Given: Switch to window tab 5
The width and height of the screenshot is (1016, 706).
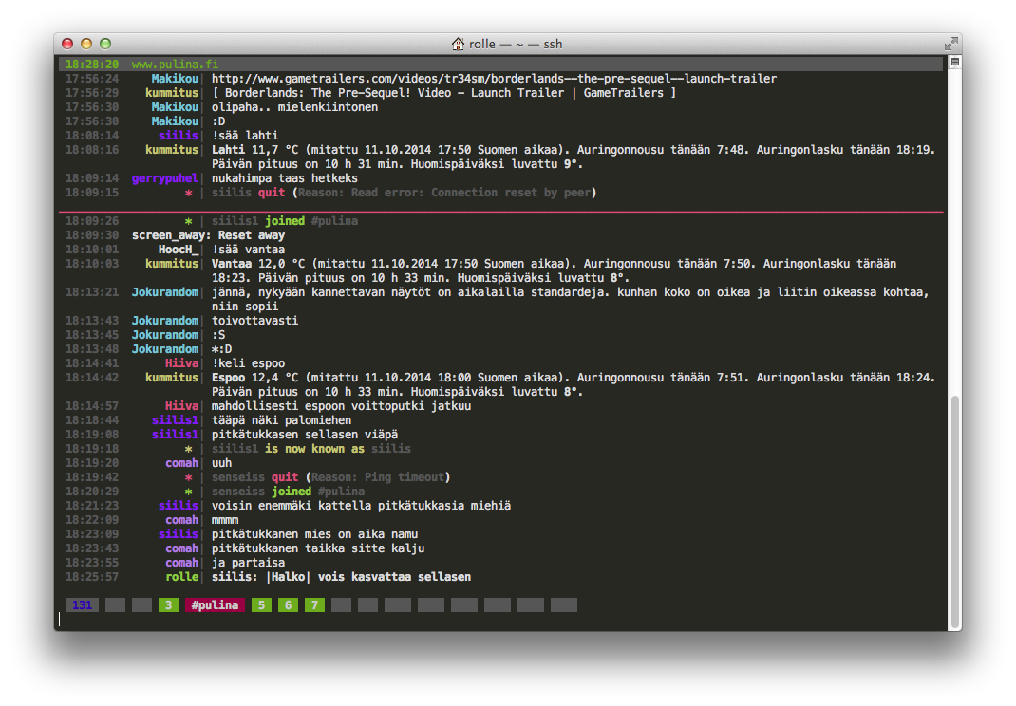Looking at the screenshot, I should (261, 605).
